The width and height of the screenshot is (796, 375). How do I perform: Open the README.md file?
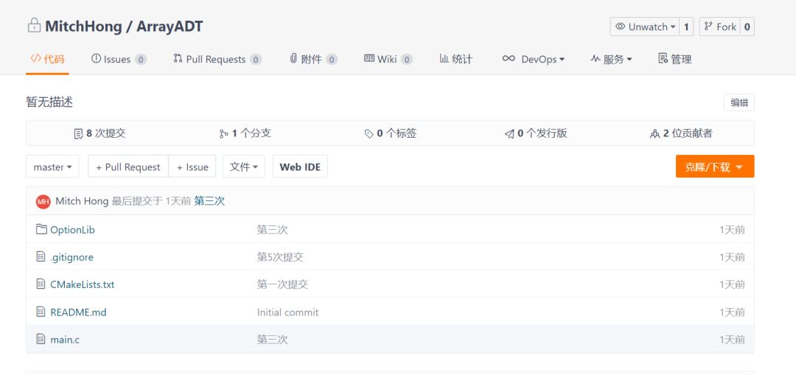click(78, 312)
